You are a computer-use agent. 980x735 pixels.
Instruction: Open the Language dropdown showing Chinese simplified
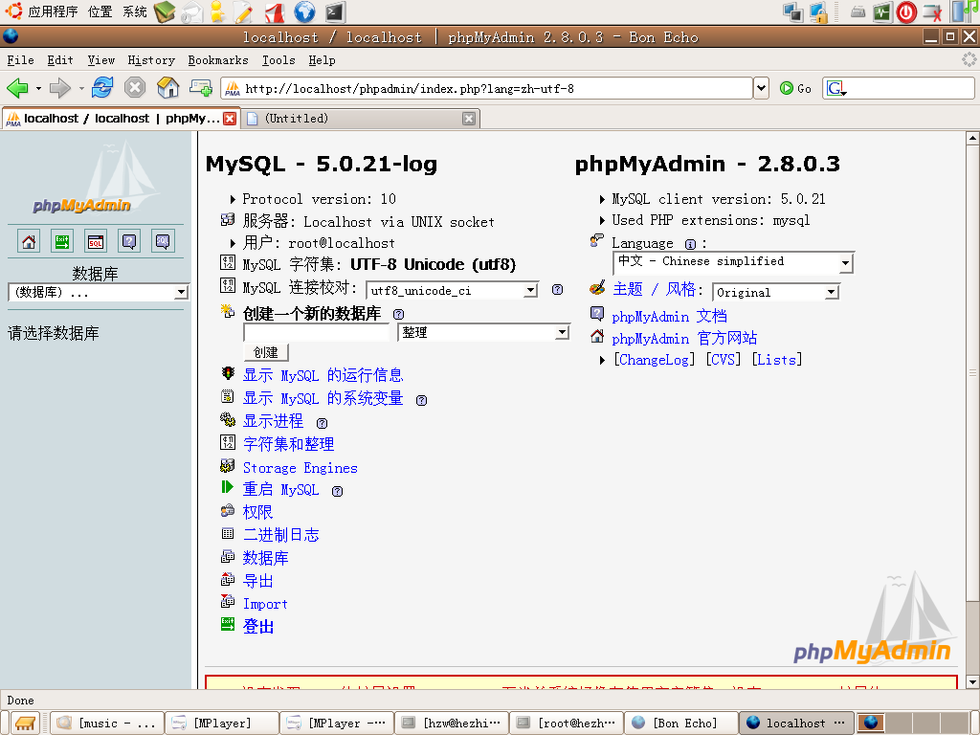tap(733, 262)
